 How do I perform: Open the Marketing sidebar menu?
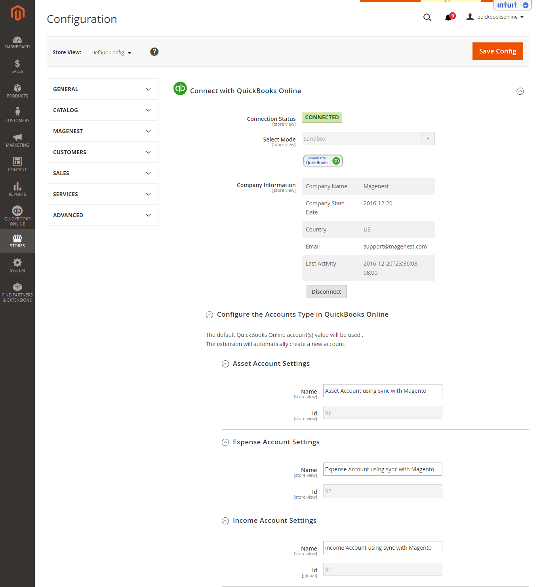17,140
